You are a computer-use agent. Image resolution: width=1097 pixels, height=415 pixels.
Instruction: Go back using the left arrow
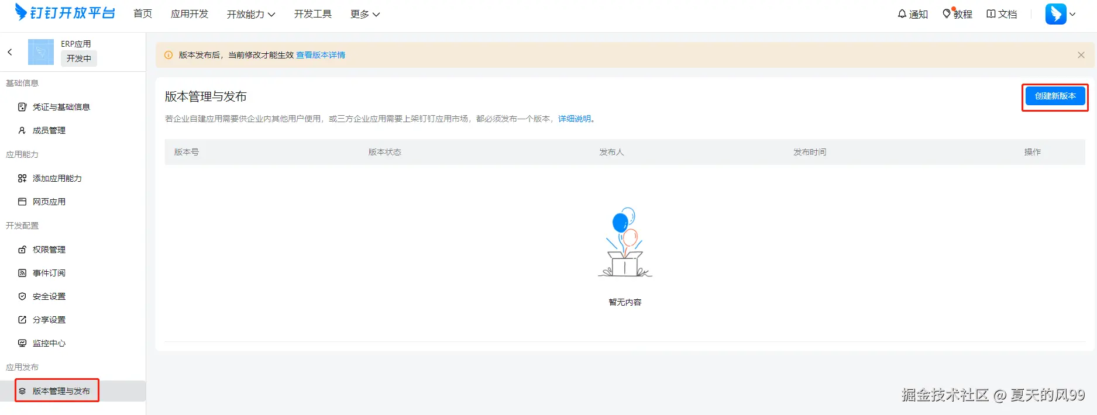[10, 52]
